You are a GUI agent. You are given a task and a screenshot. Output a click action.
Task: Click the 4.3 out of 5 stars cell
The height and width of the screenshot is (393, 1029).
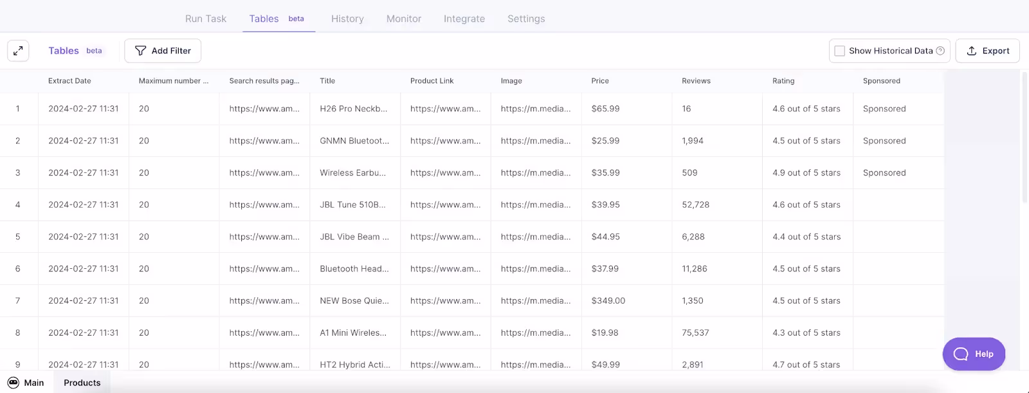(808, 333)
